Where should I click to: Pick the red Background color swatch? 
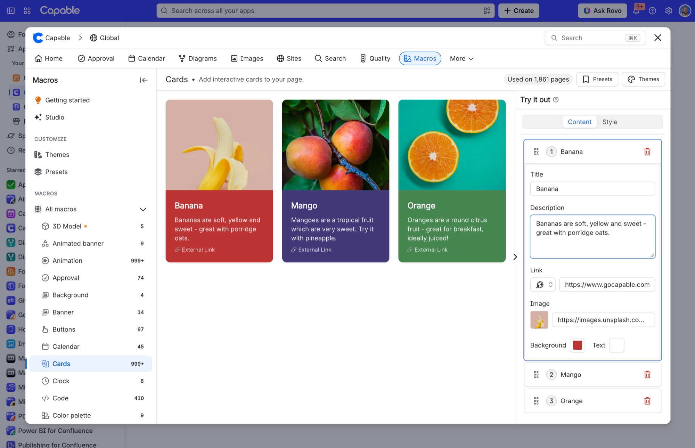pos(578,345)
